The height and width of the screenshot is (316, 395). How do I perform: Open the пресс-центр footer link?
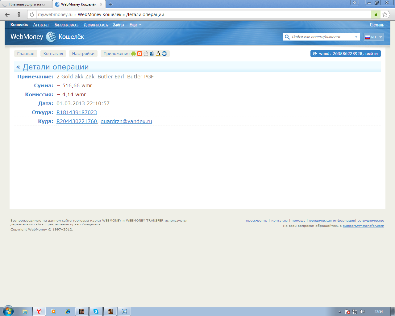coord(256,221)
